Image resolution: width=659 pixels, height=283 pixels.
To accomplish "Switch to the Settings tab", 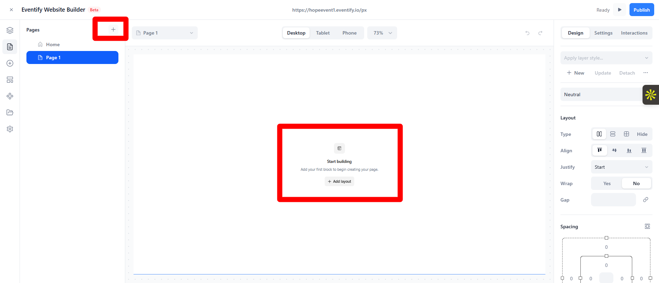I will (x=603, y=33).
